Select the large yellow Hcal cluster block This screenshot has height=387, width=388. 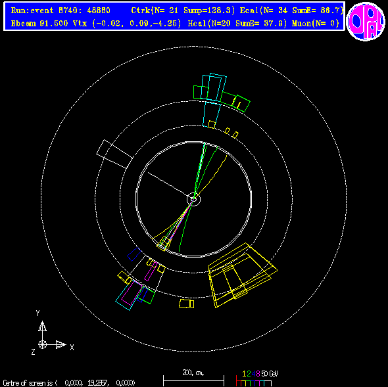click(243, 275)
